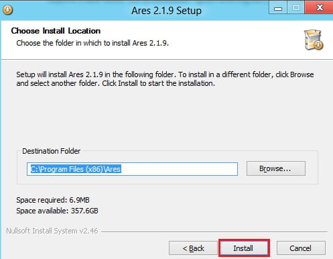Click the separator line beside Nullsoft label
Image resolution: width=333 pixels, height=259 pixels.
[x=214, y=231]
